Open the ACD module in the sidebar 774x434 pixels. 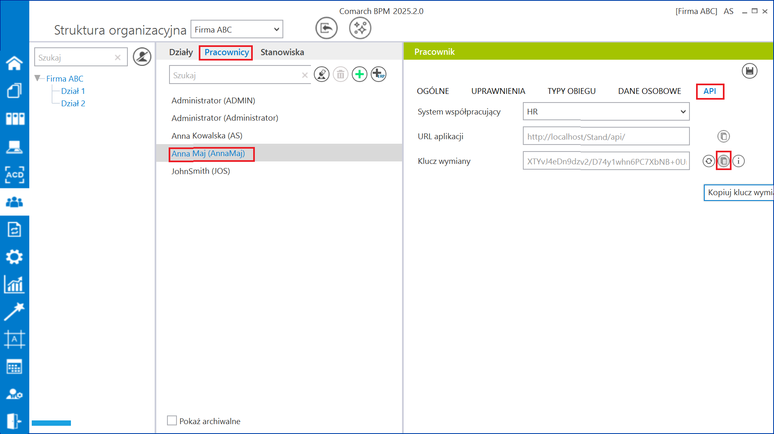point(14,175)
